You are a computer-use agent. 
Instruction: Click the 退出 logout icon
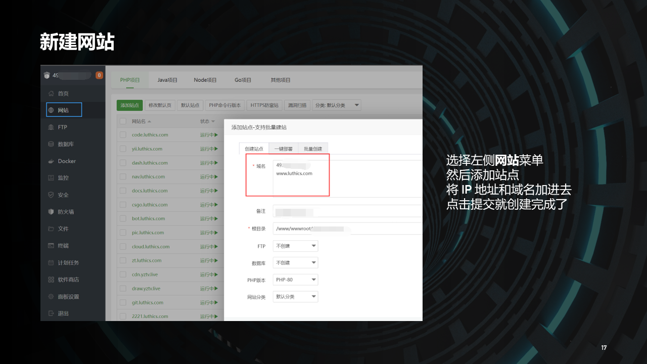pyautogui.click(x=51, y=313)
